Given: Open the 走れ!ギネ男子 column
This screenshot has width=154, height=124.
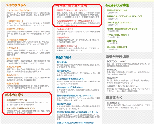Looking at the screenshot, I should 13,59.
